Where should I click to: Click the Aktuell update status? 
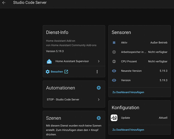point(163,118)
